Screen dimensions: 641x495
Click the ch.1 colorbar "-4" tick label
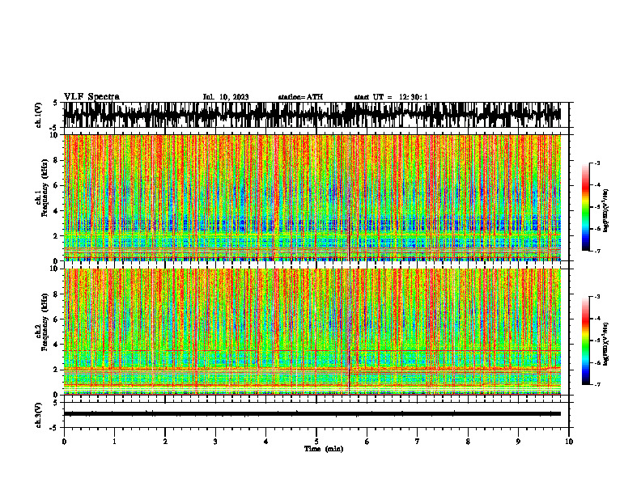pos(597,185)
